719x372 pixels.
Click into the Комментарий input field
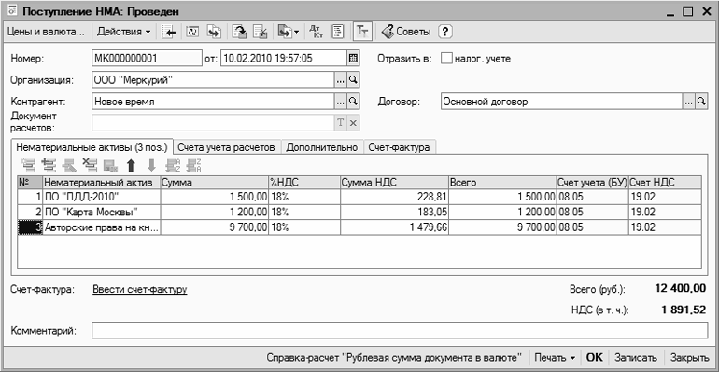click(400, 330)
